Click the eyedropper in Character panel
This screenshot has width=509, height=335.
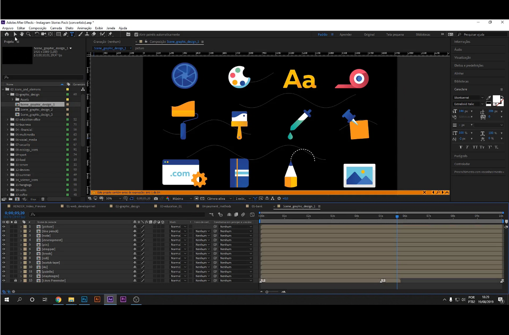489,98
